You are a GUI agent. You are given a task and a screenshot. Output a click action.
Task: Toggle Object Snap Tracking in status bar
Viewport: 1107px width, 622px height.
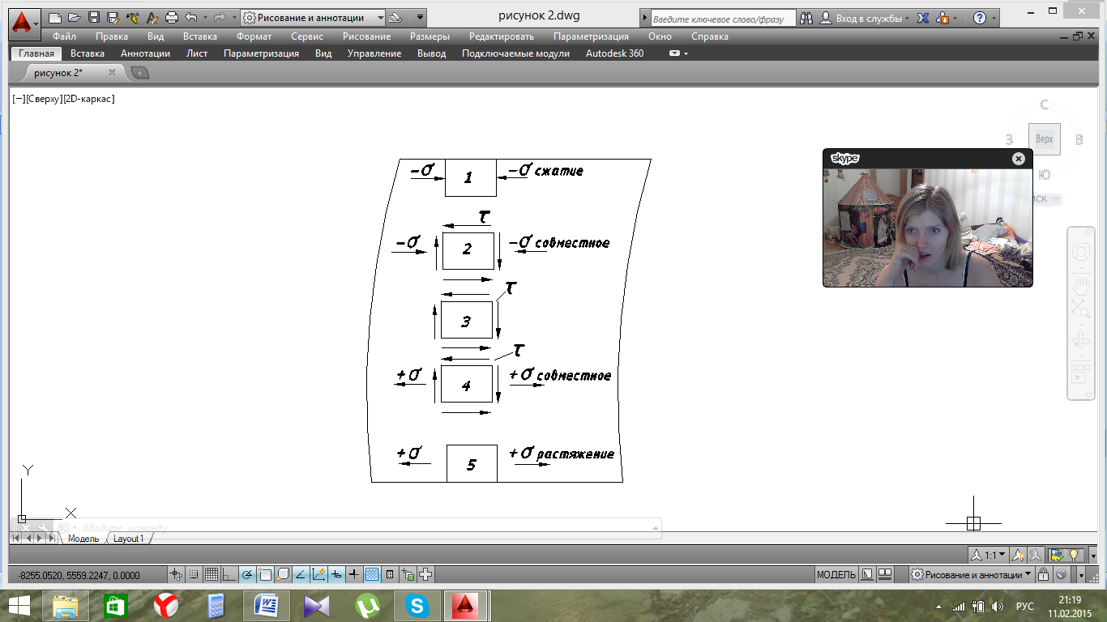(x=301, y=575)
